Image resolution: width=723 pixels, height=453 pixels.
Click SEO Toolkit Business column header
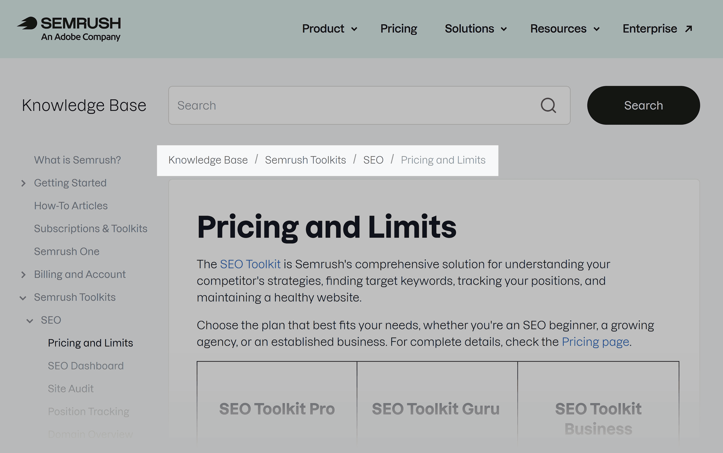pyautogui.click(x=598, y=419)
